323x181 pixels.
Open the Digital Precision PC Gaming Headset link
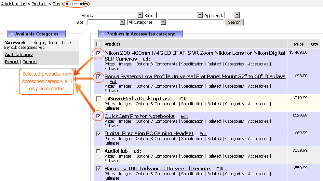pos(149,133)
